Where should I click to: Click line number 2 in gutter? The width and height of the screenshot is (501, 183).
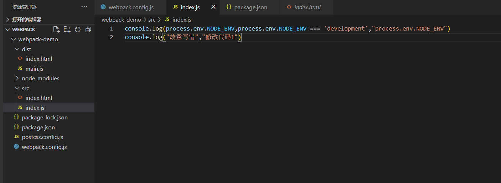(112, 37)
